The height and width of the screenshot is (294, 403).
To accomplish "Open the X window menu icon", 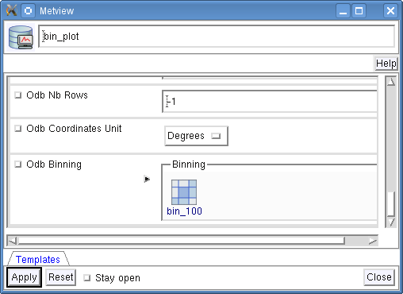I will 11,11.
